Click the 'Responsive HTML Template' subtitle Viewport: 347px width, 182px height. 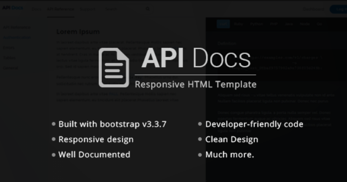pyautogui.click(x=195, y=84)
